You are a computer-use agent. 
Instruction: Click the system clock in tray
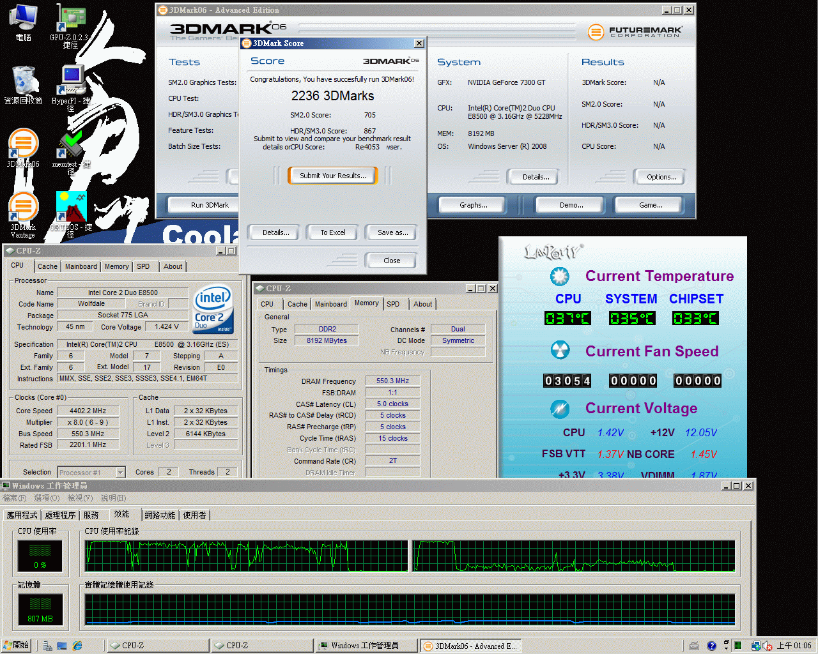[794, 646]
